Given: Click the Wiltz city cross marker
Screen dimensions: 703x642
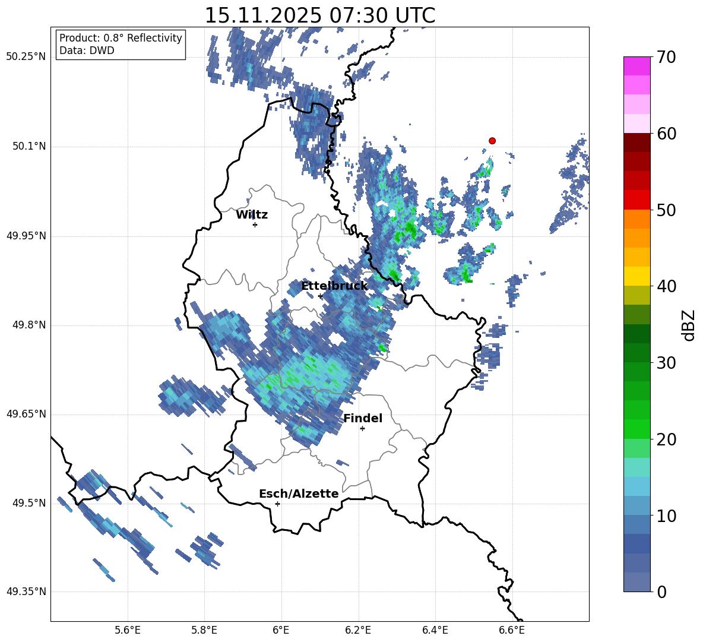Looking at the screenshot, I should click(x=255, y=224).
